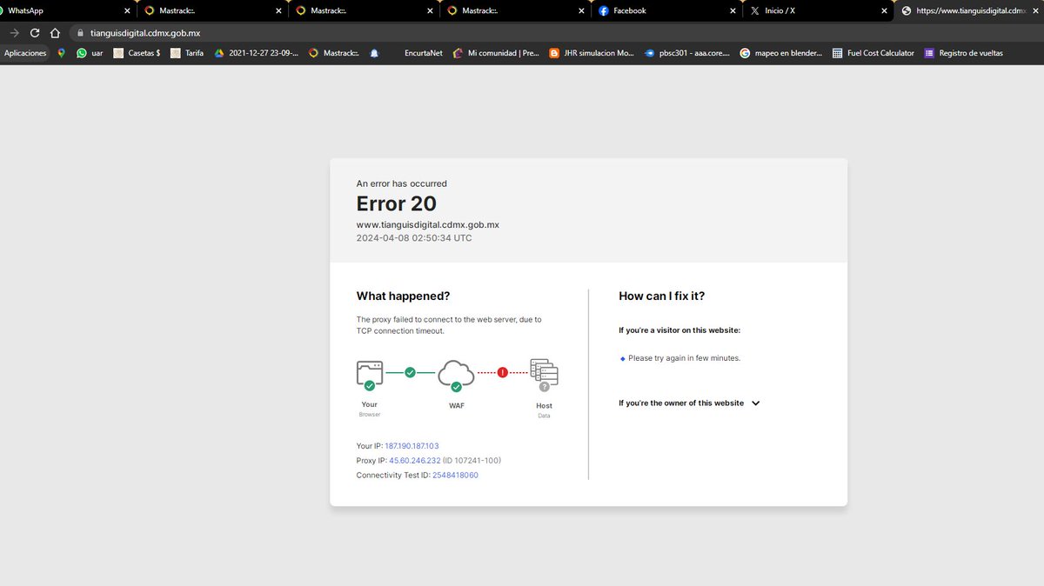Open the 'pbsc301 - aaa.core...' bookmark
1044x586 pixels.
click(x=687, y=53)
